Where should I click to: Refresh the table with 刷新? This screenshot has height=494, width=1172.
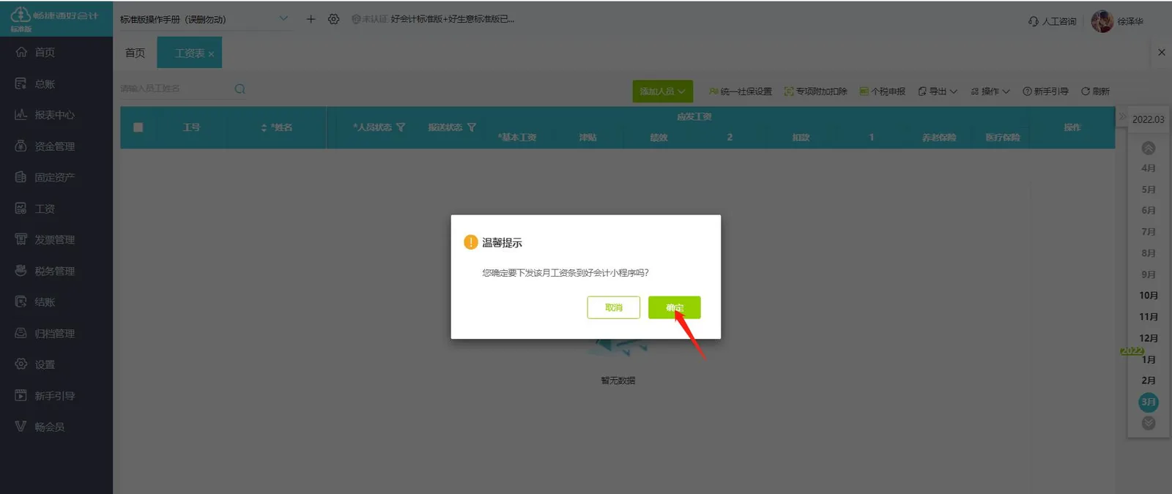pyautogui.click(x=1095, y=91)
